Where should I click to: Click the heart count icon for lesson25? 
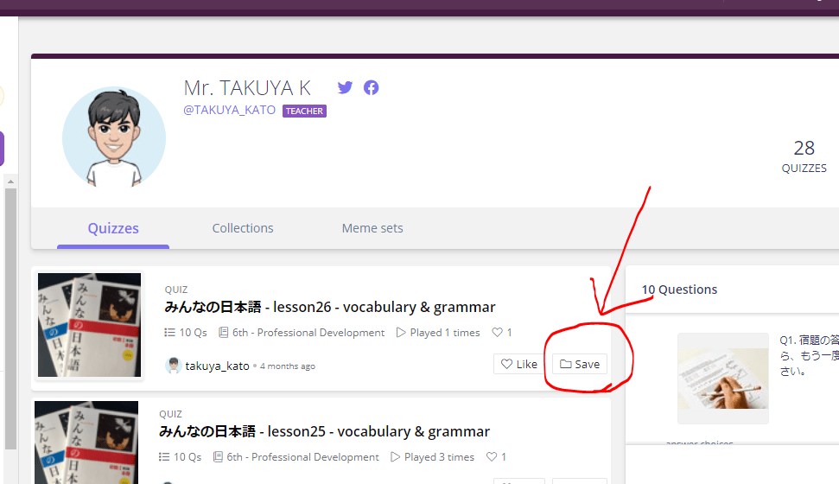click(491, 456)
